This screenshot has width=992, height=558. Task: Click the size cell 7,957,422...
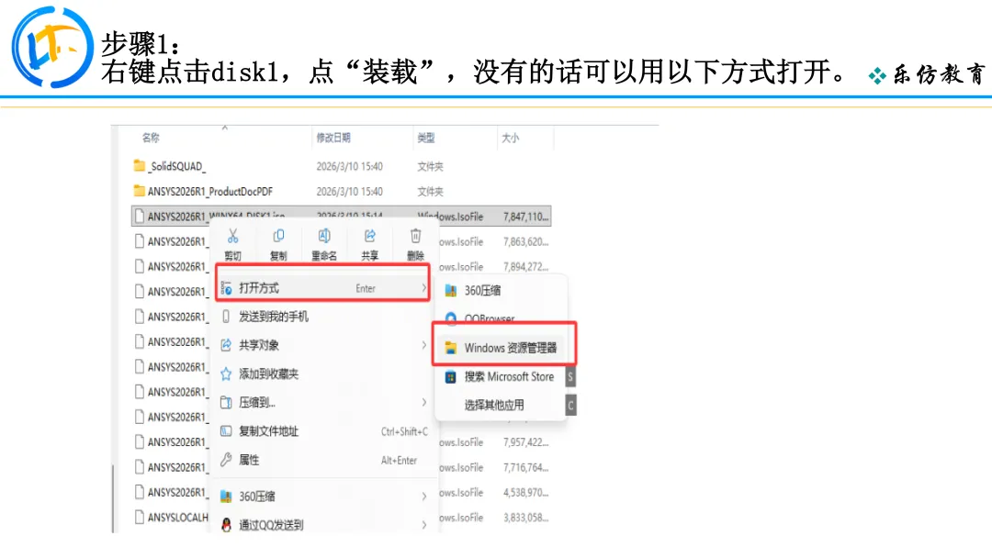(x=525, y=442)
